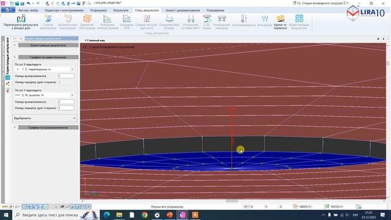Open Google Chrome from the taskbar
391x220 pixels.
click(144, 215)
